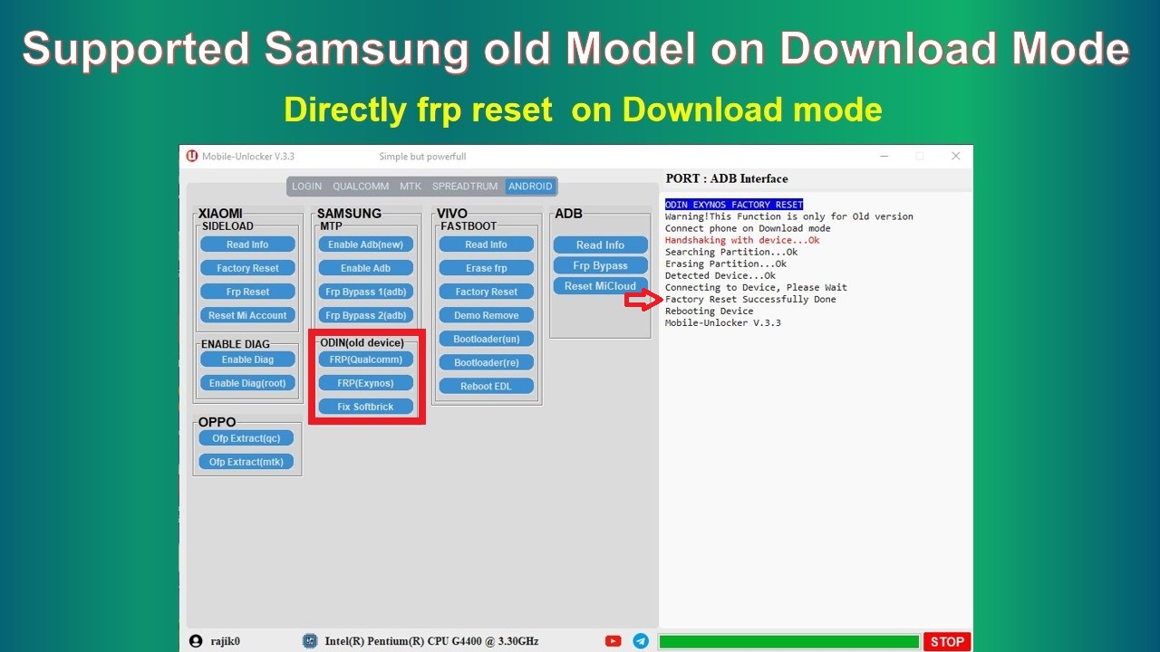The width and height of the screenshot is (1160, 652).
Task: Open the MTK tab
Action: (411, 187)
